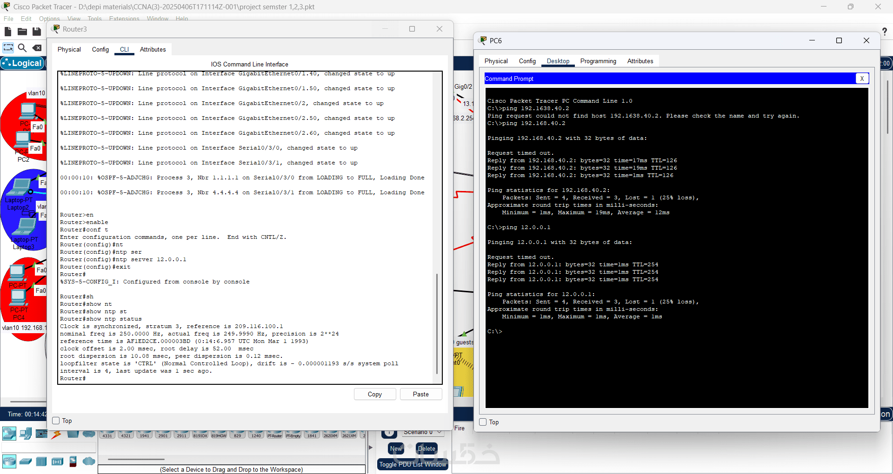Click the Help question mark icon
The image size is (893, 474).
tap(884, 32)
